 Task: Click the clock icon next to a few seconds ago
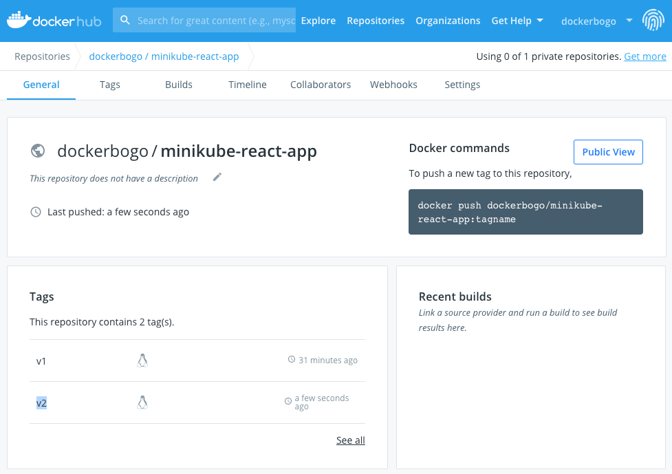click(x=288, y=402)
